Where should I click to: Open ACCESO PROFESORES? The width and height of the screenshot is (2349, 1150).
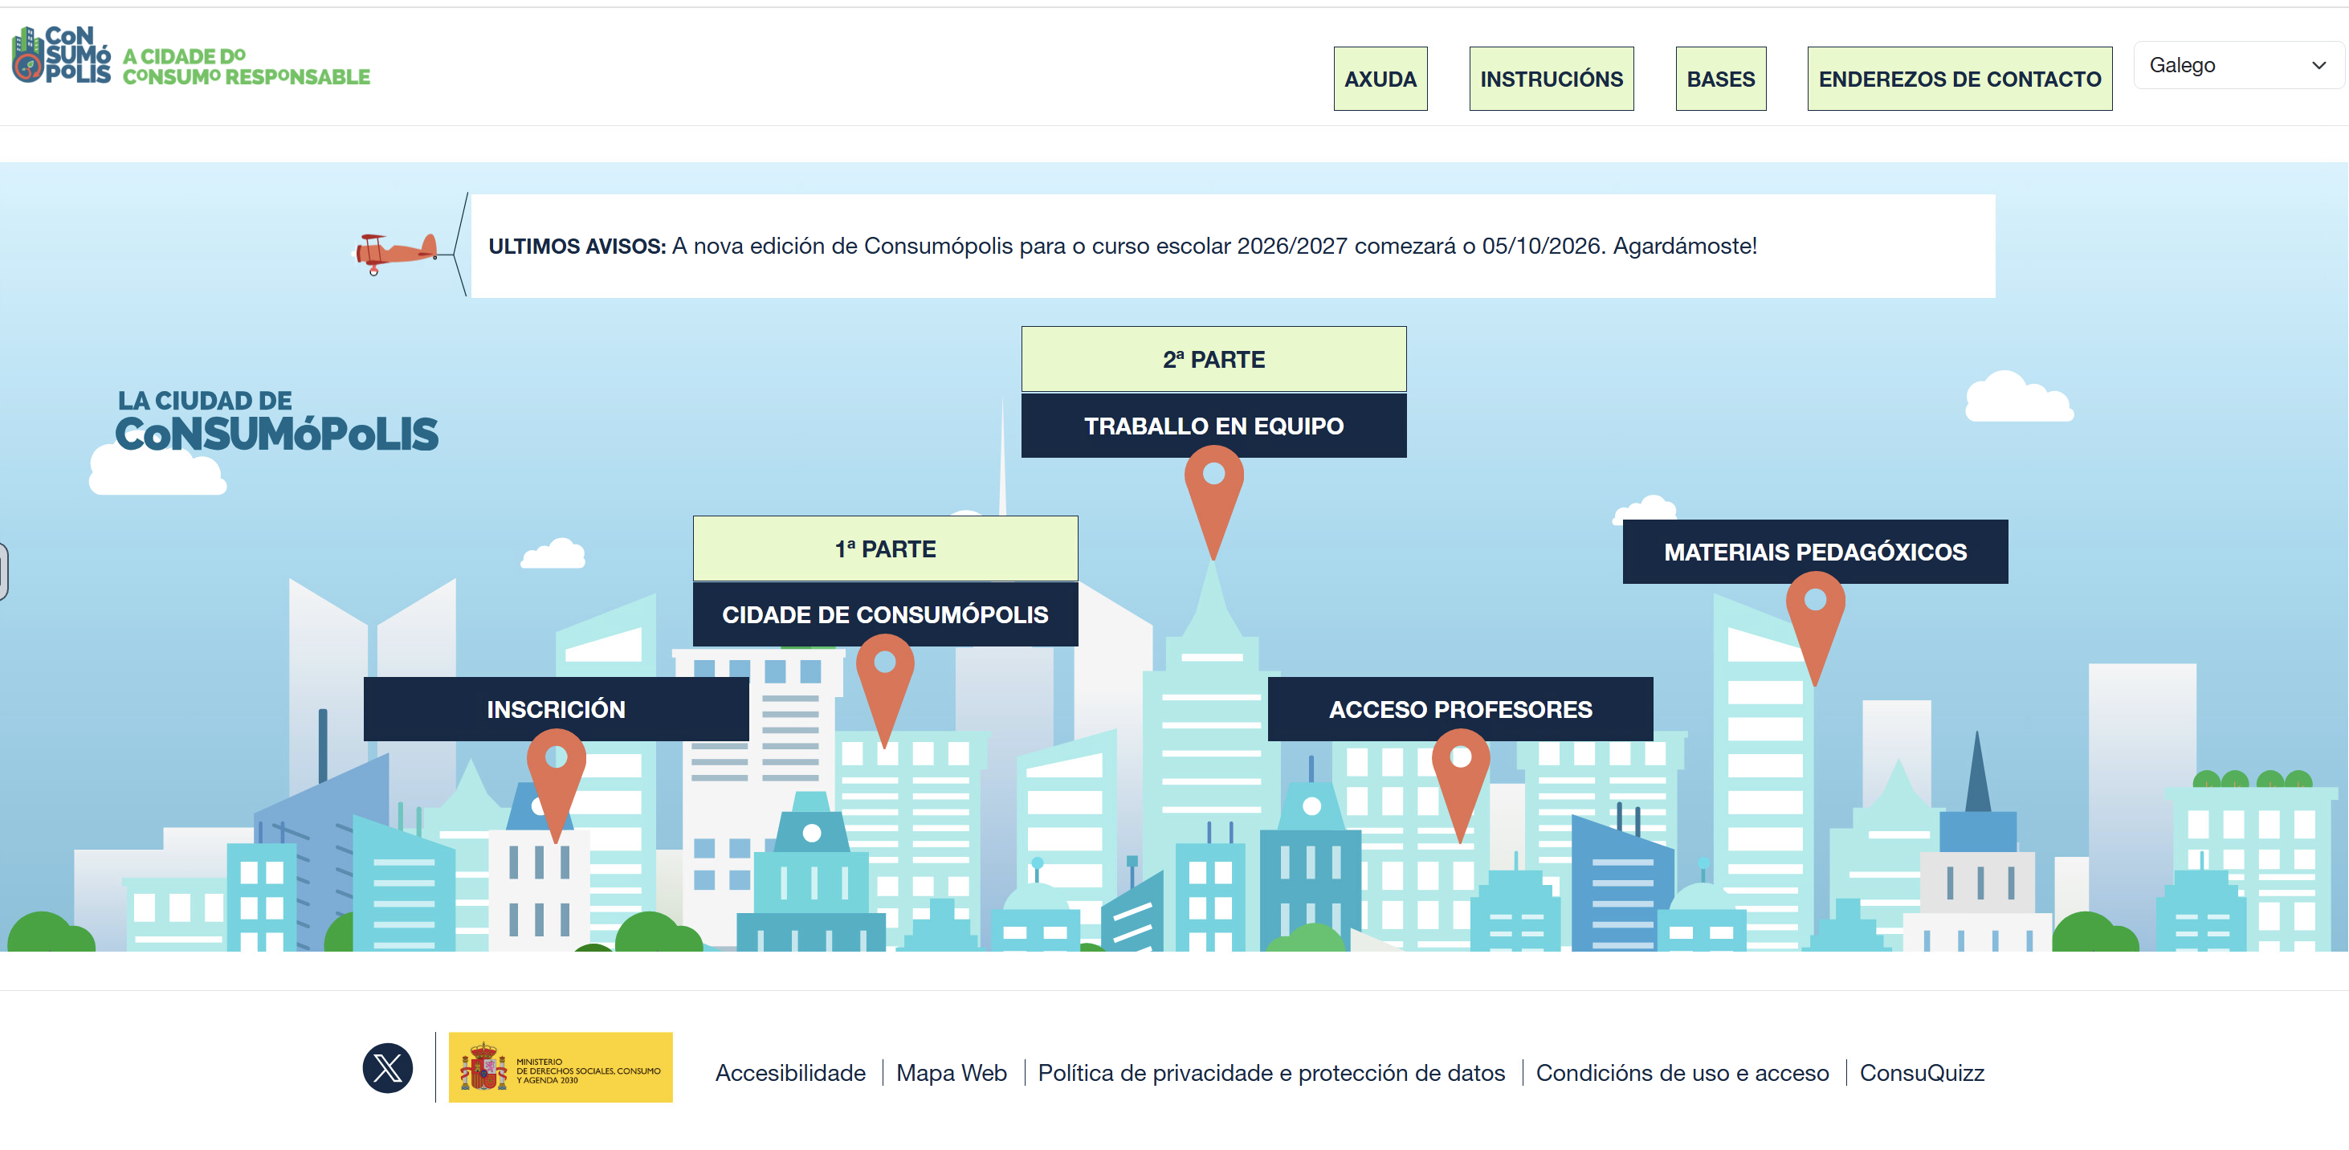(1459, 708)
